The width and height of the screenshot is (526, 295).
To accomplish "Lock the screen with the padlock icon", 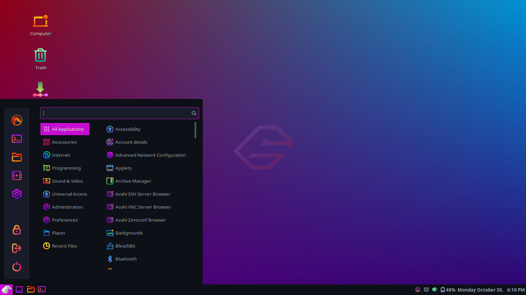I will tap(17, 230).
